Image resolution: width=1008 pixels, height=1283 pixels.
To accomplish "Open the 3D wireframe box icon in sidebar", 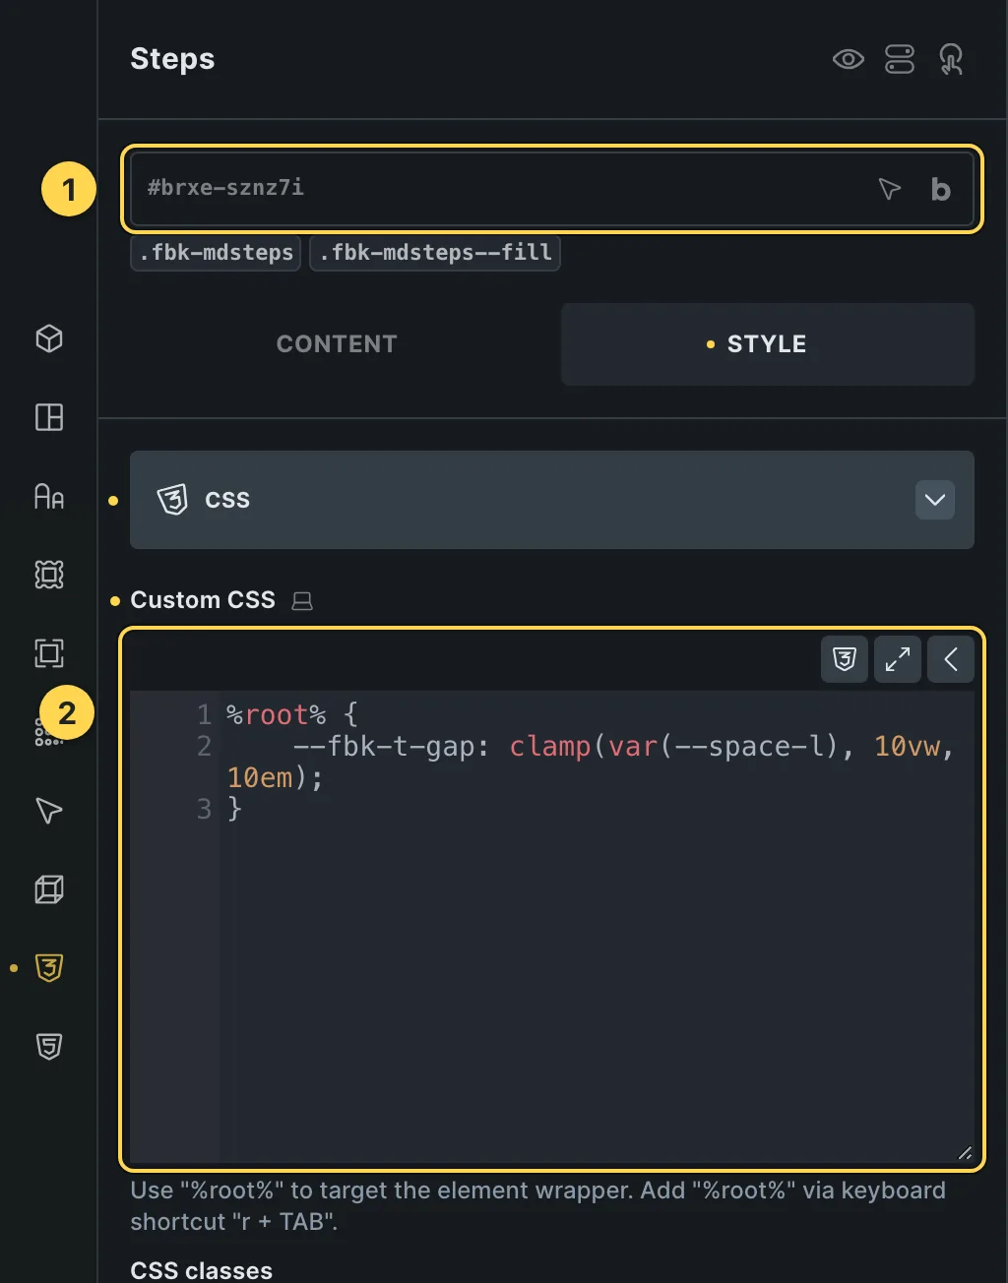I will point(49,889).
